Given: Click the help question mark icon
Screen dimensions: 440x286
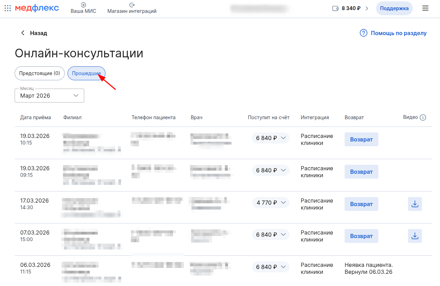Looking at the screenshot, I should click(x=363, y=33).
